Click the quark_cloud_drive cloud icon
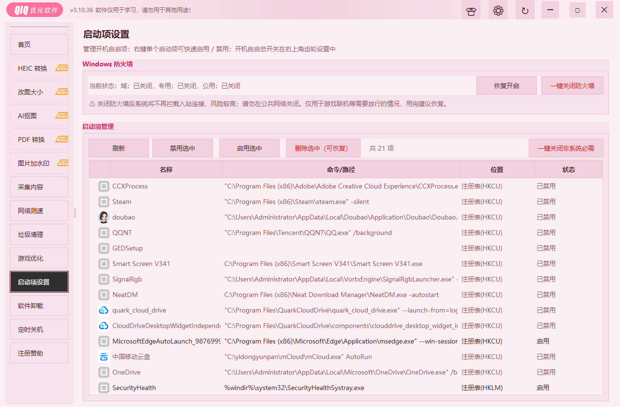Viewport: 620px width, 407px height. point(104,310)
